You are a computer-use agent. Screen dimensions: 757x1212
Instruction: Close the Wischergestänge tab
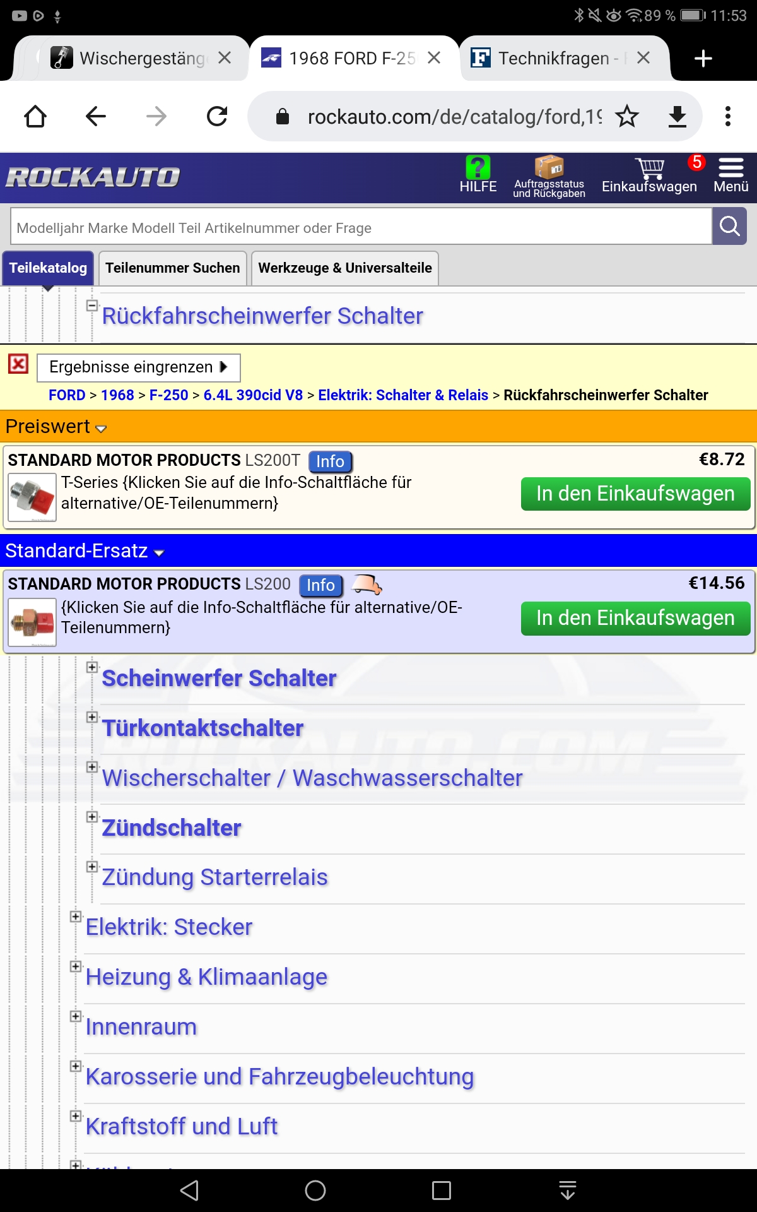tap(225, 58)
